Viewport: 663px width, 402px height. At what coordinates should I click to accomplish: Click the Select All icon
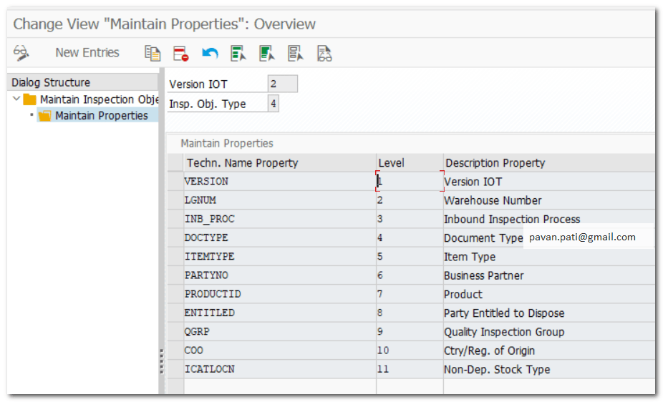238,53
